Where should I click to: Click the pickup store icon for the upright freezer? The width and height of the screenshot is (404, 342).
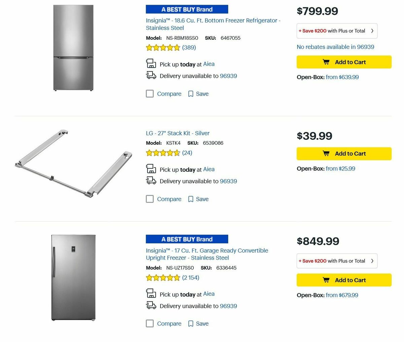coord(151,294)
